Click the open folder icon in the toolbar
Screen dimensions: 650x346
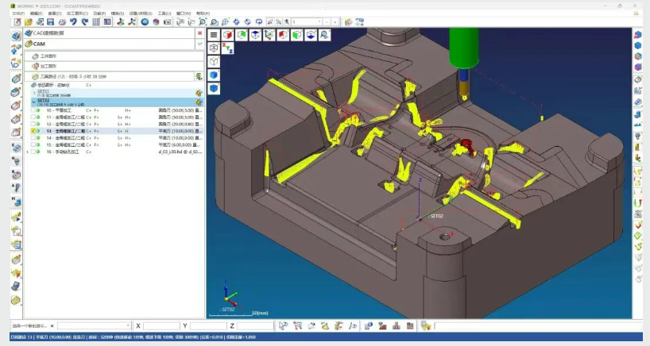tap(28, 21)
